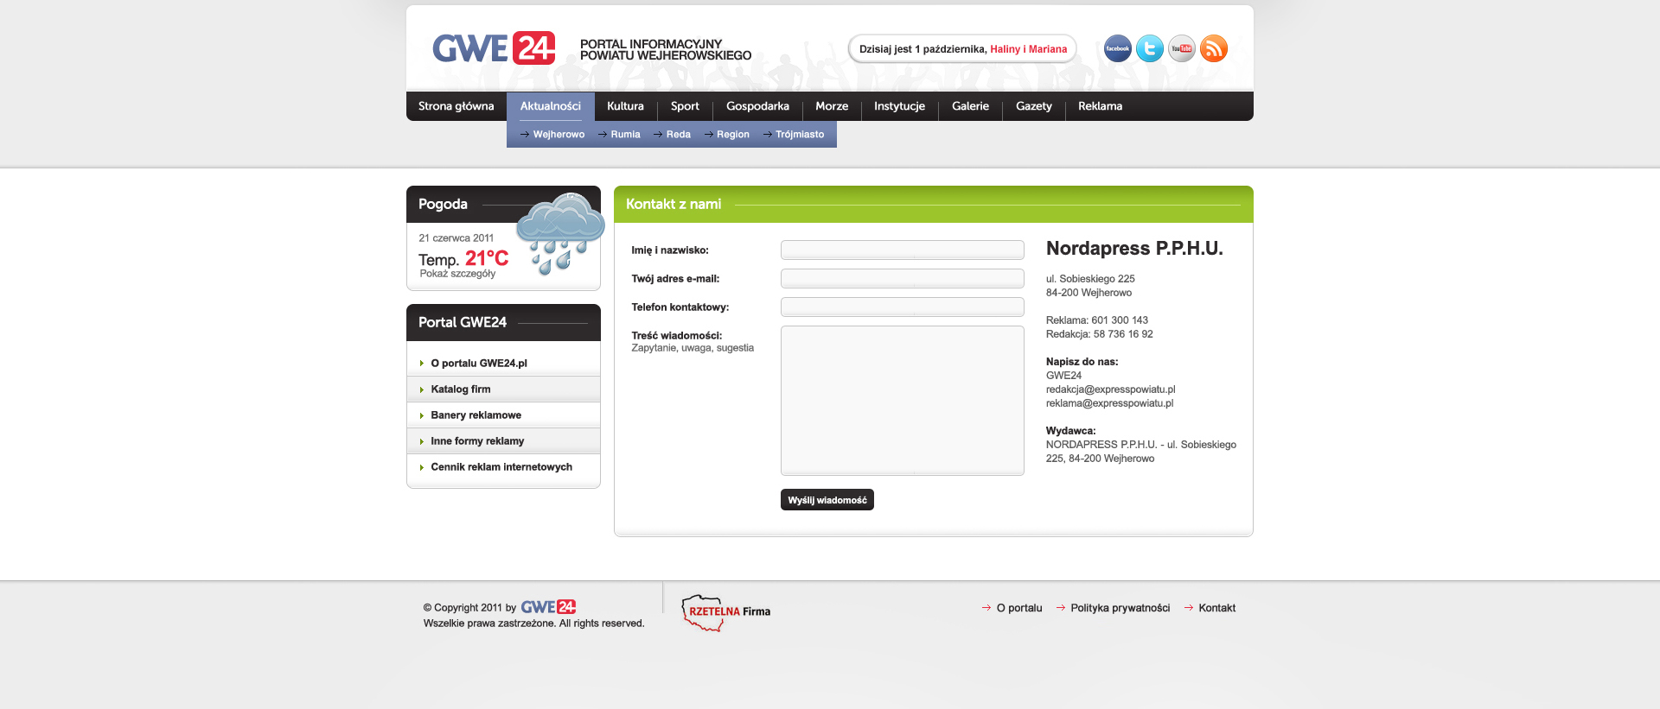The image size is (1660, 709).
Task: Open the YouTube social icon
Action: (x=1181, y=48)
